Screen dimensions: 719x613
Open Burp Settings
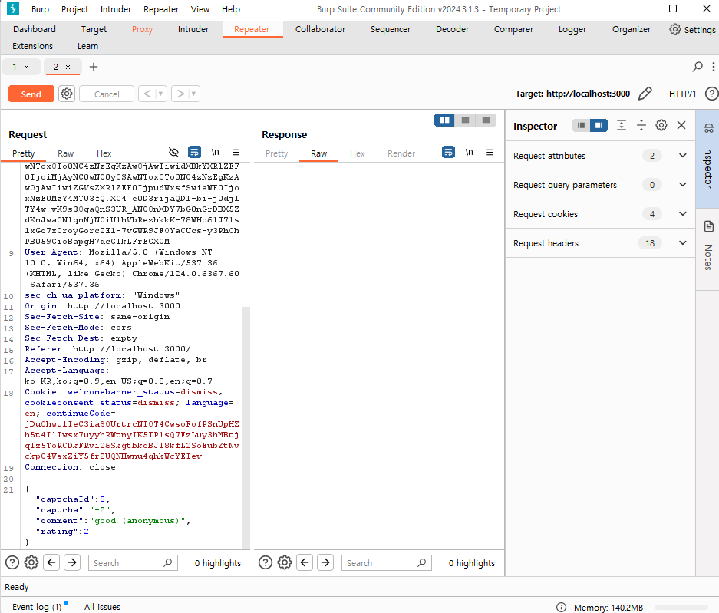(x=692, y=29)
